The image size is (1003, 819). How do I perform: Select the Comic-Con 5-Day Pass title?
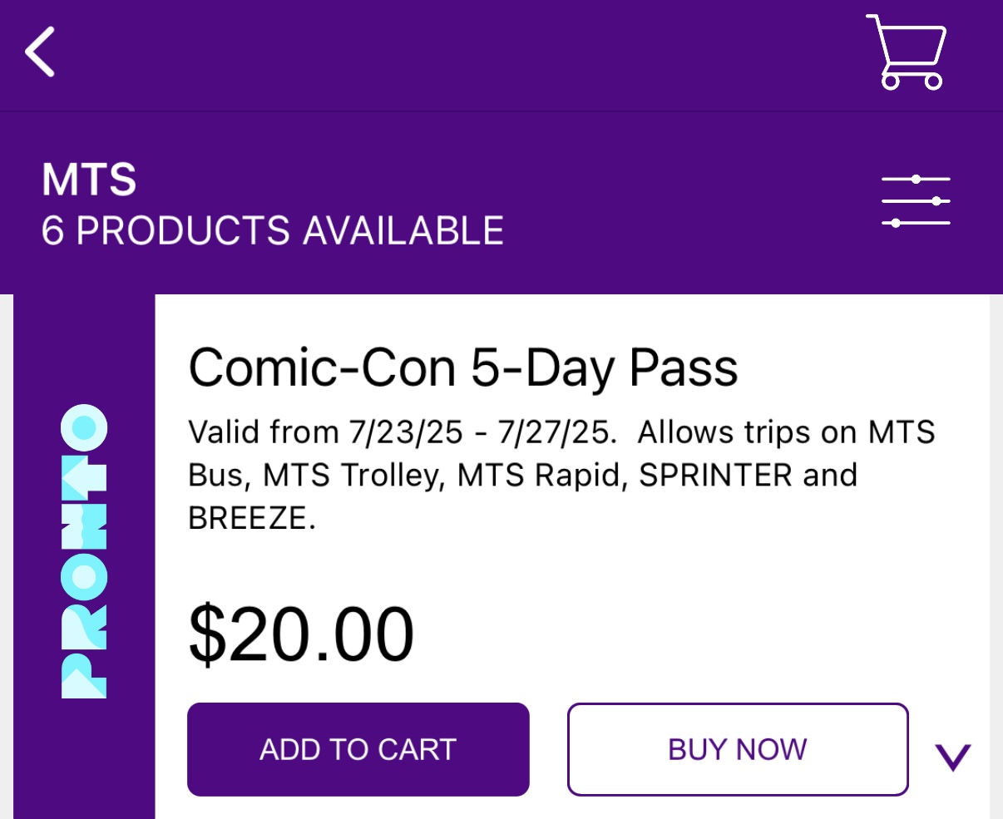[x=463, y=368]
